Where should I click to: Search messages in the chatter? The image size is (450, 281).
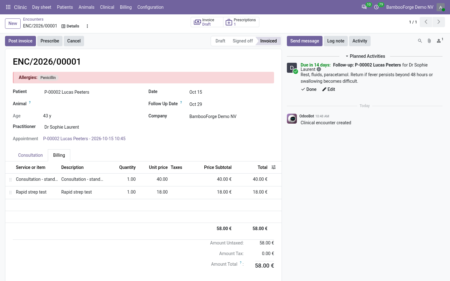(420, 41)
